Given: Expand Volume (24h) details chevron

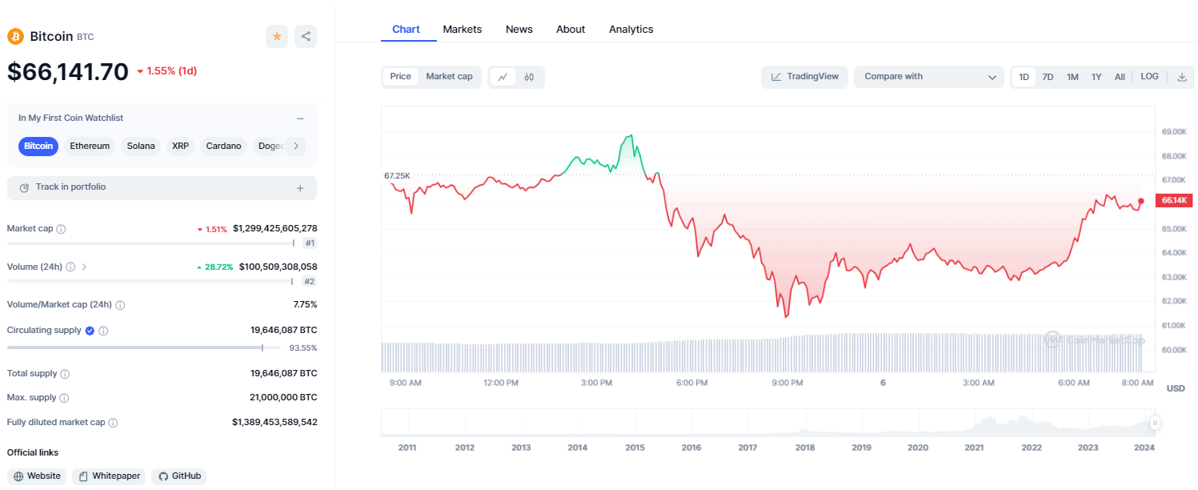Looking at the screenshot, I should 84,267.
